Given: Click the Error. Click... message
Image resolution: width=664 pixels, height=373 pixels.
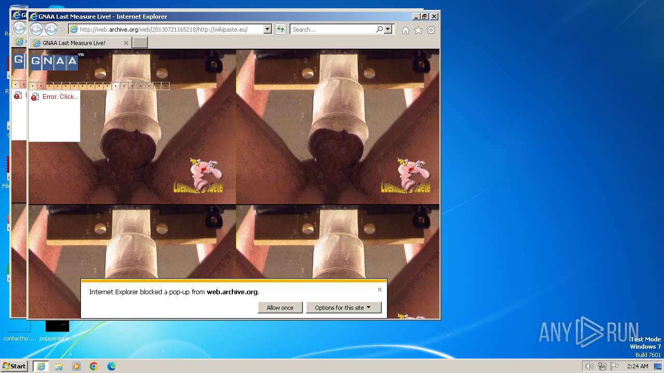Looking at the screenshot, I should point(60,97).
